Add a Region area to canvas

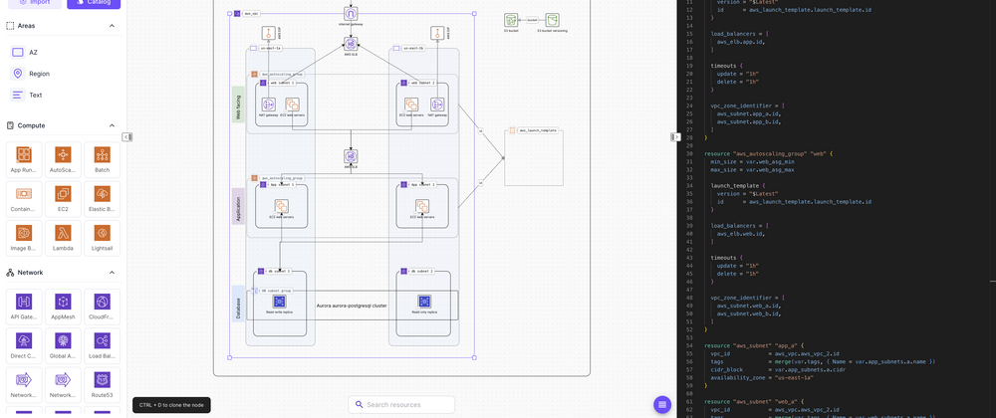pyautogui.click(x=39, y=74)
